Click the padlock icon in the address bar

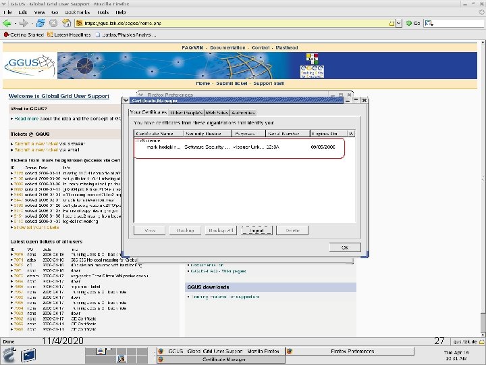391,23
